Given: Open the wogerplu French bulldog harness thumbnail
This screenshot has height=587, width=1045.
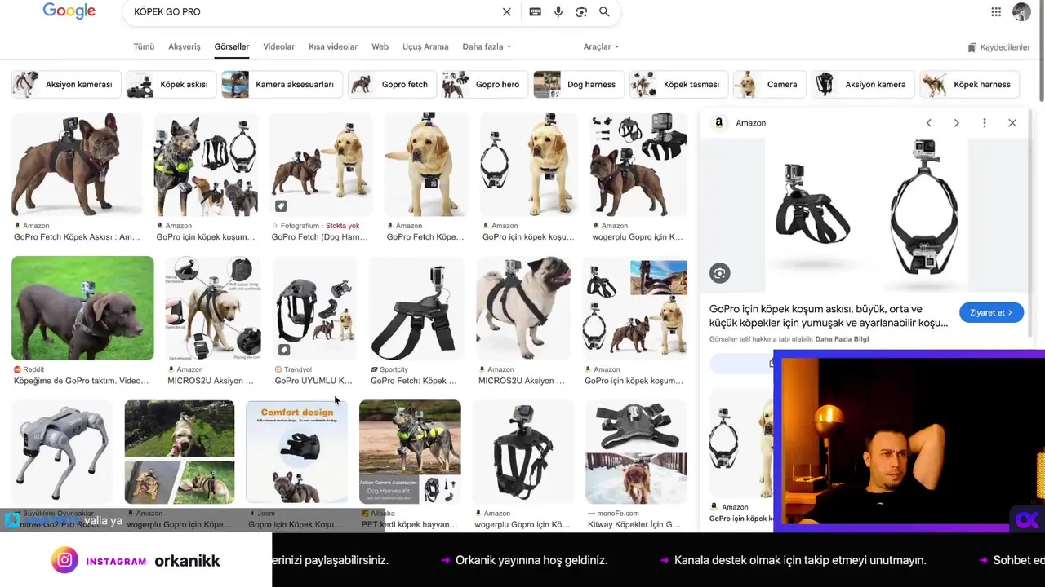Looking at the screenshot, I should tap(638, 165).
